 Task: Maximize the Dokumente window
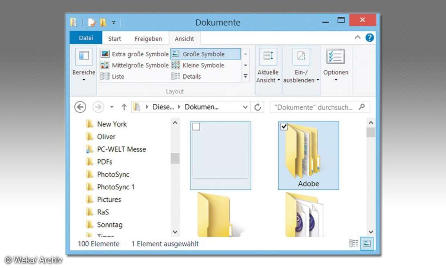[x=341, y=20]
